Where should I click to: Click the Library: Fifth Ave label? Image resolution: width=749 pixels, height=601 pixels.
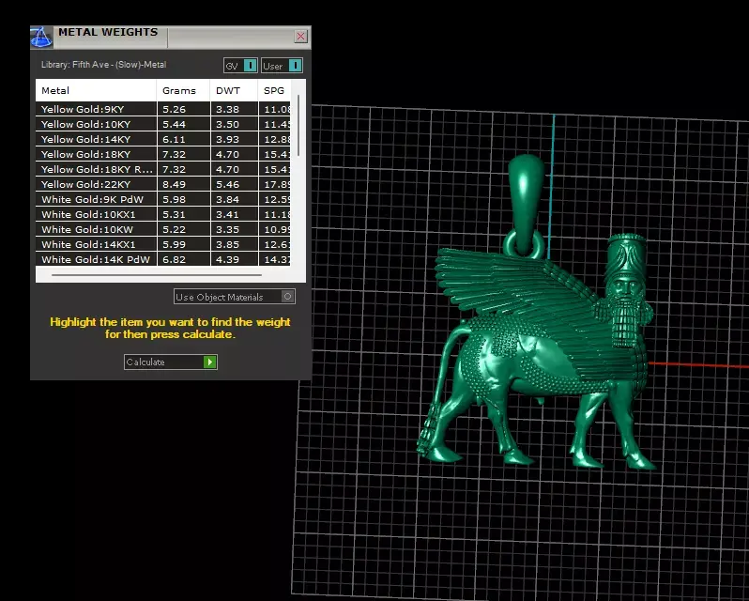tap(103, 65)
